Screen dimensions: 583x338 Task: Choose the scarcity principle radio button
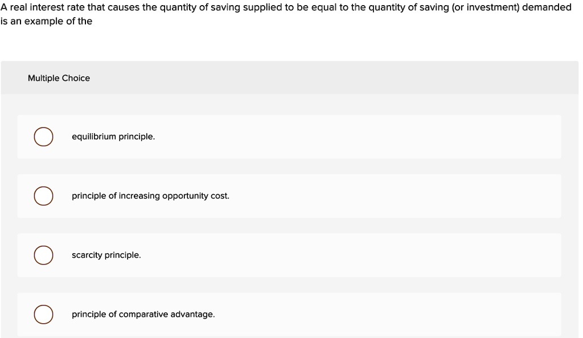(43, 255)
